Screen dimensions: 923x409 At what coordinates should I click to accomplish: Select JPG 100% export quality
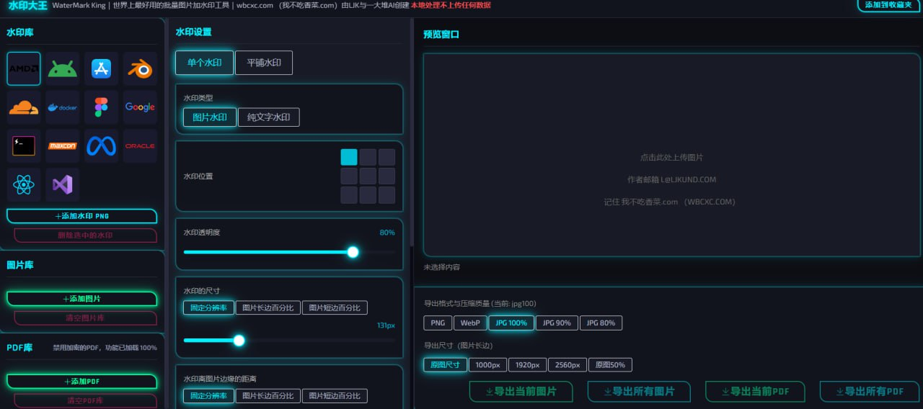(x=512, y=323)
